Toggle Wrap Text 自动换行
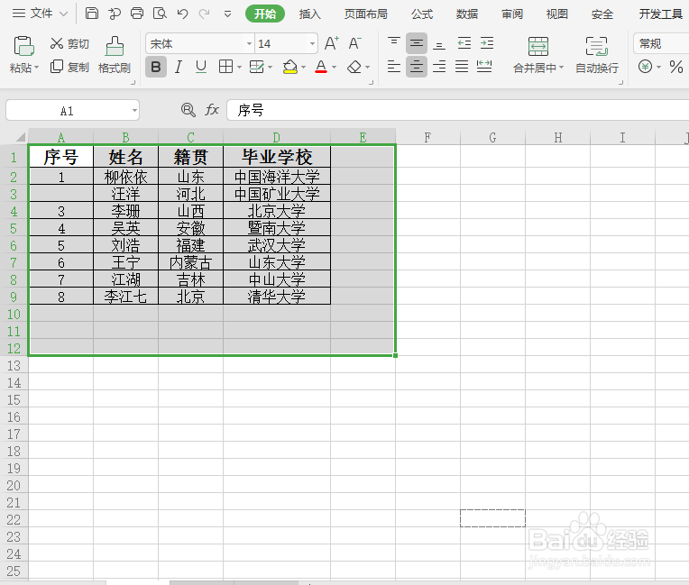This screenshot has width=689, height=585. point(597,55)
